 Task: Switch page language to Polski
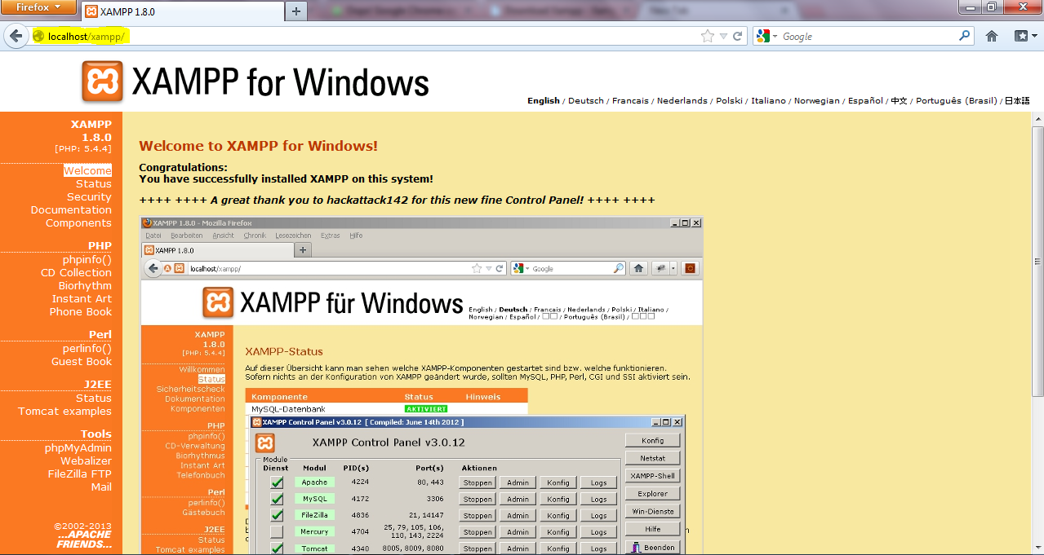[x=729, y=101]
